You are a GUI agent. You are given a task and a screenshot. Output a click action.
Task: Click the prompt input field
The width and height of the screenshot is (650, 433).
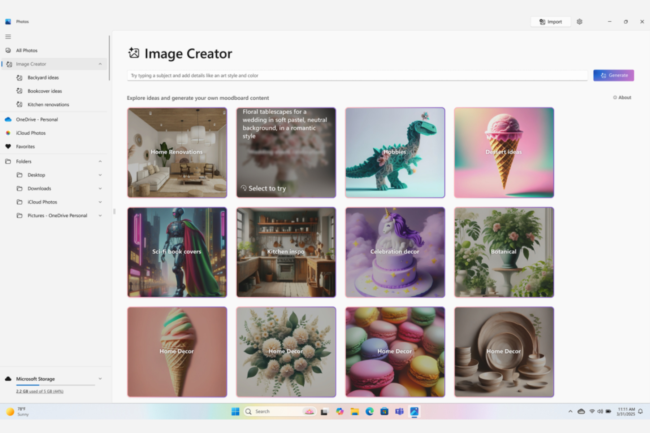357,75
